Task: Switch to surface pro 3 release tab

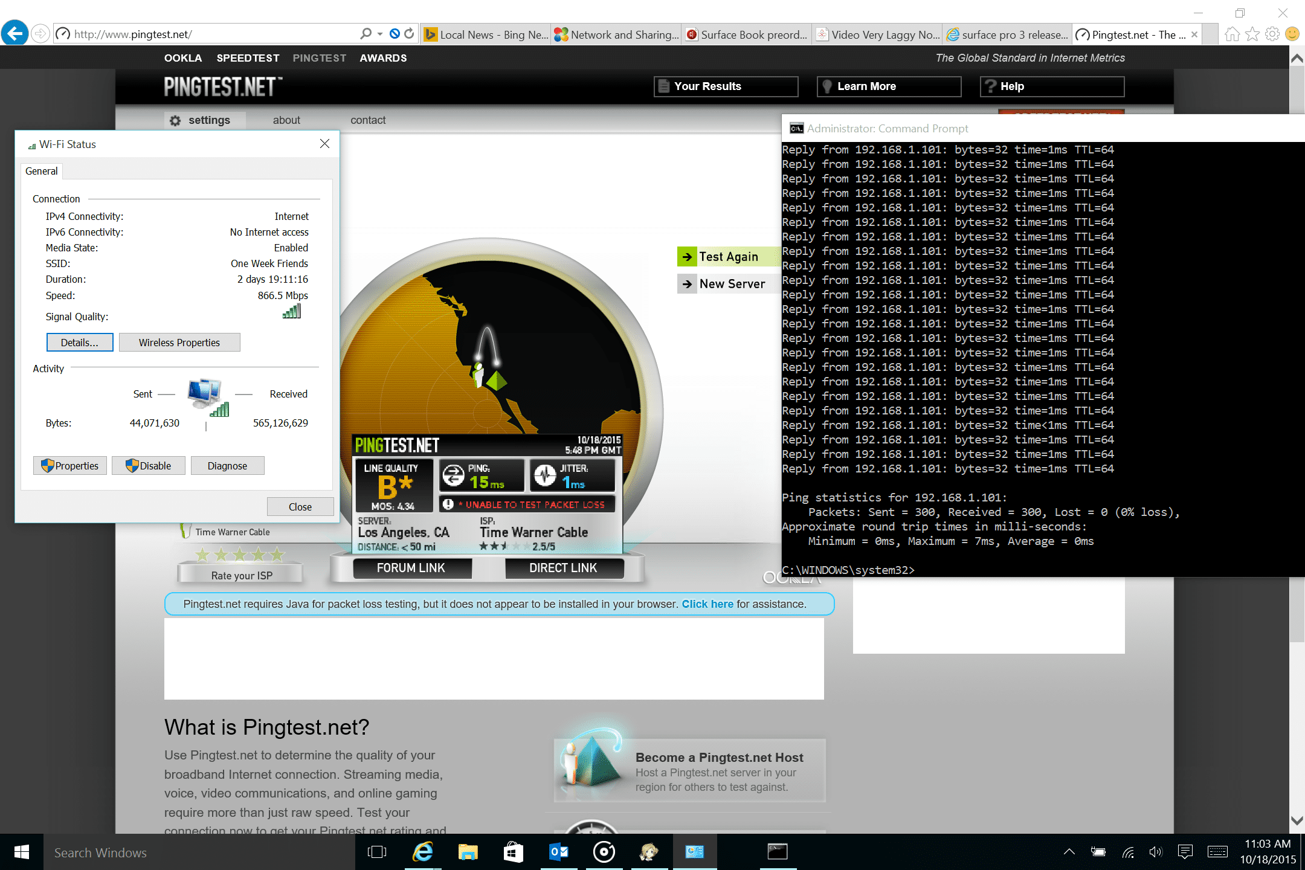Action: pyautogui.click(x=1008, y=34)
